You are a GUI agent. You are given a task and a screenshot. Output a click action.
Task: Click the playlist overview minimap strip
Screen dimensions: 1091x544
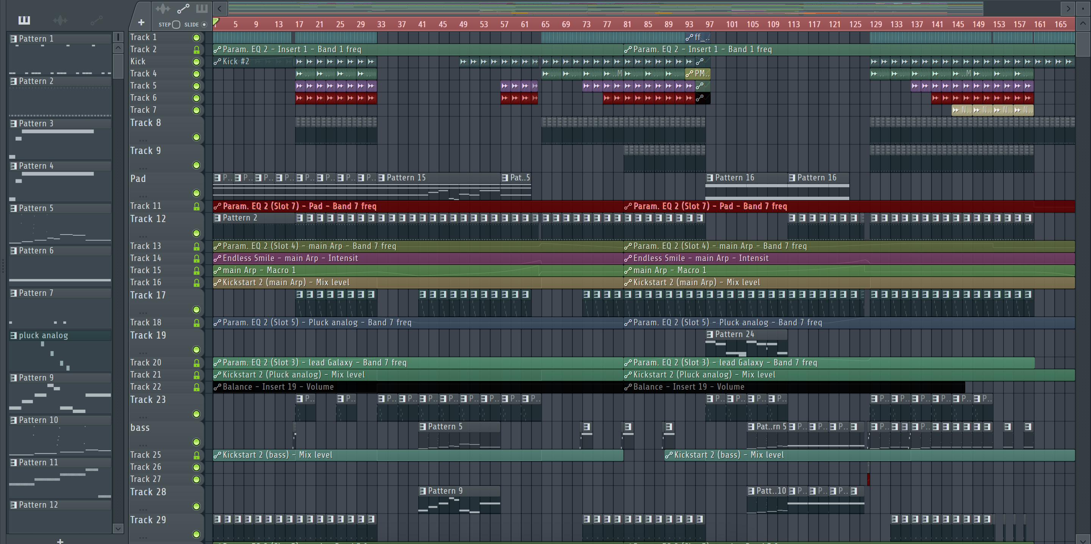[606, 8]
